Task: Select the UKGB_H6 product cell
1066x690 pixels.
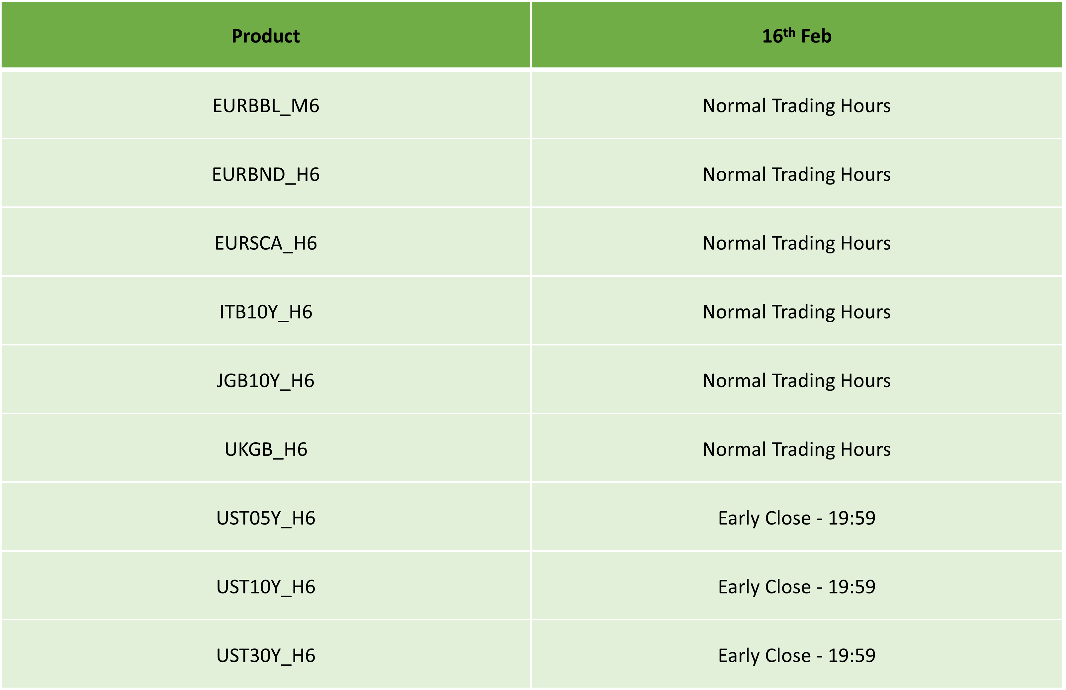Action: pos(266,449)
